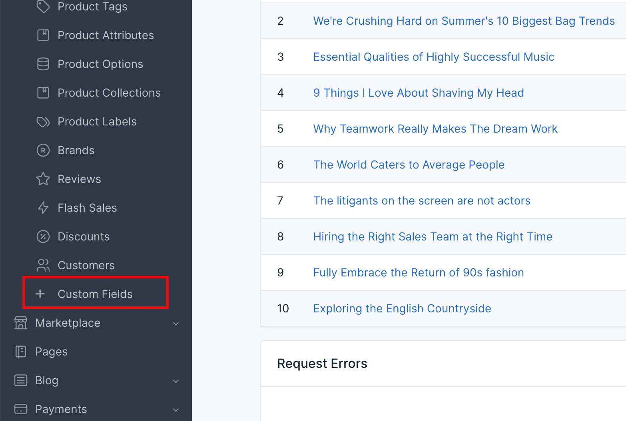Open "9 Things I Love About Shaving My Head"

pos(418,93)
